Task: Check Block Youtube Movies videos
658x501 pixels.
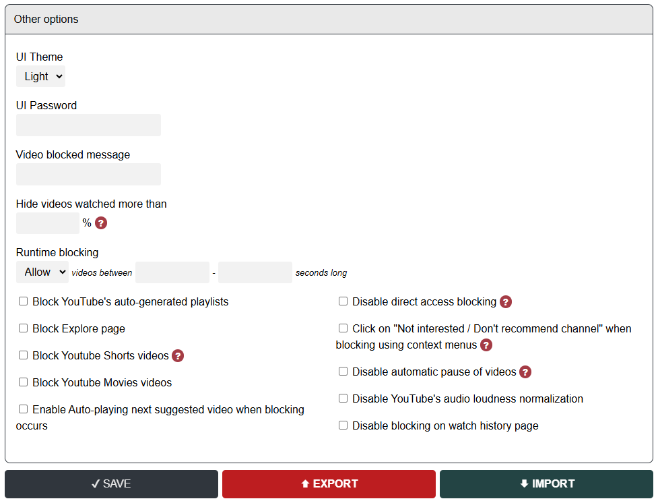Action: click(24, 382)
